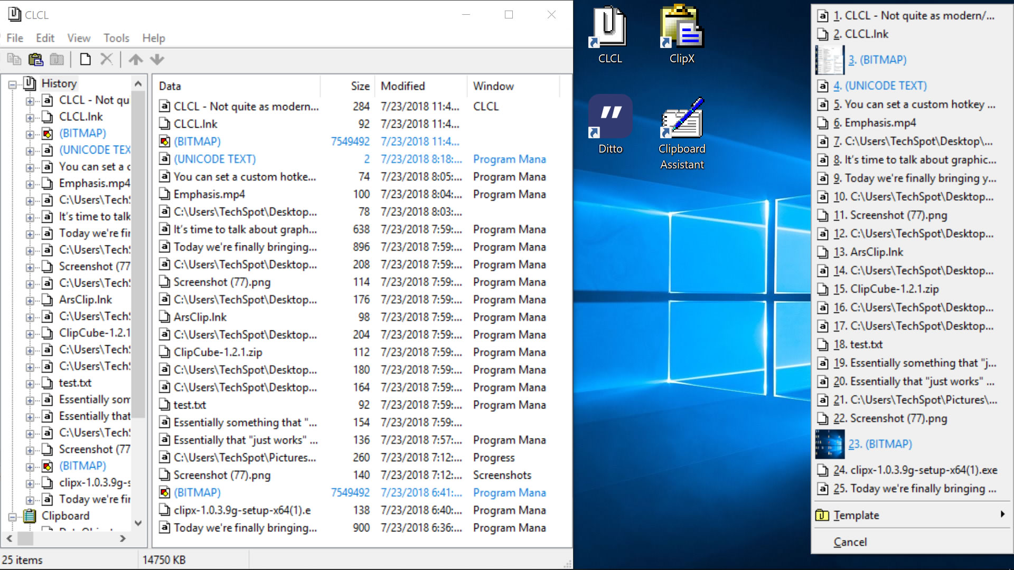
Task: Click the file icon of popup entry 18. test.txt
Action: click(822, 345)
